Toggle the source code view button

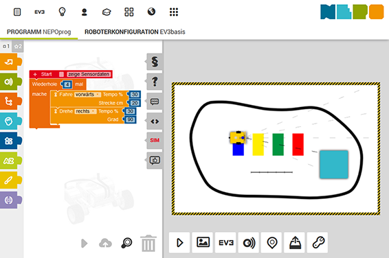point(155,121)
